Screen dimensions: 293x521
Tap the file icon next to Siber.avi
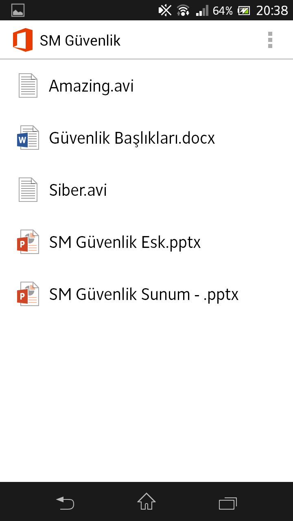click(28, 190)
